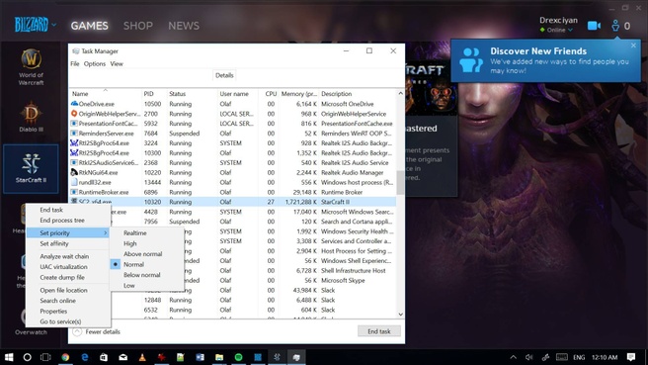Set priority to Realtime
The height and width of the screenshot is (365, 648).
pyautogui.click(x=147, y=233)
